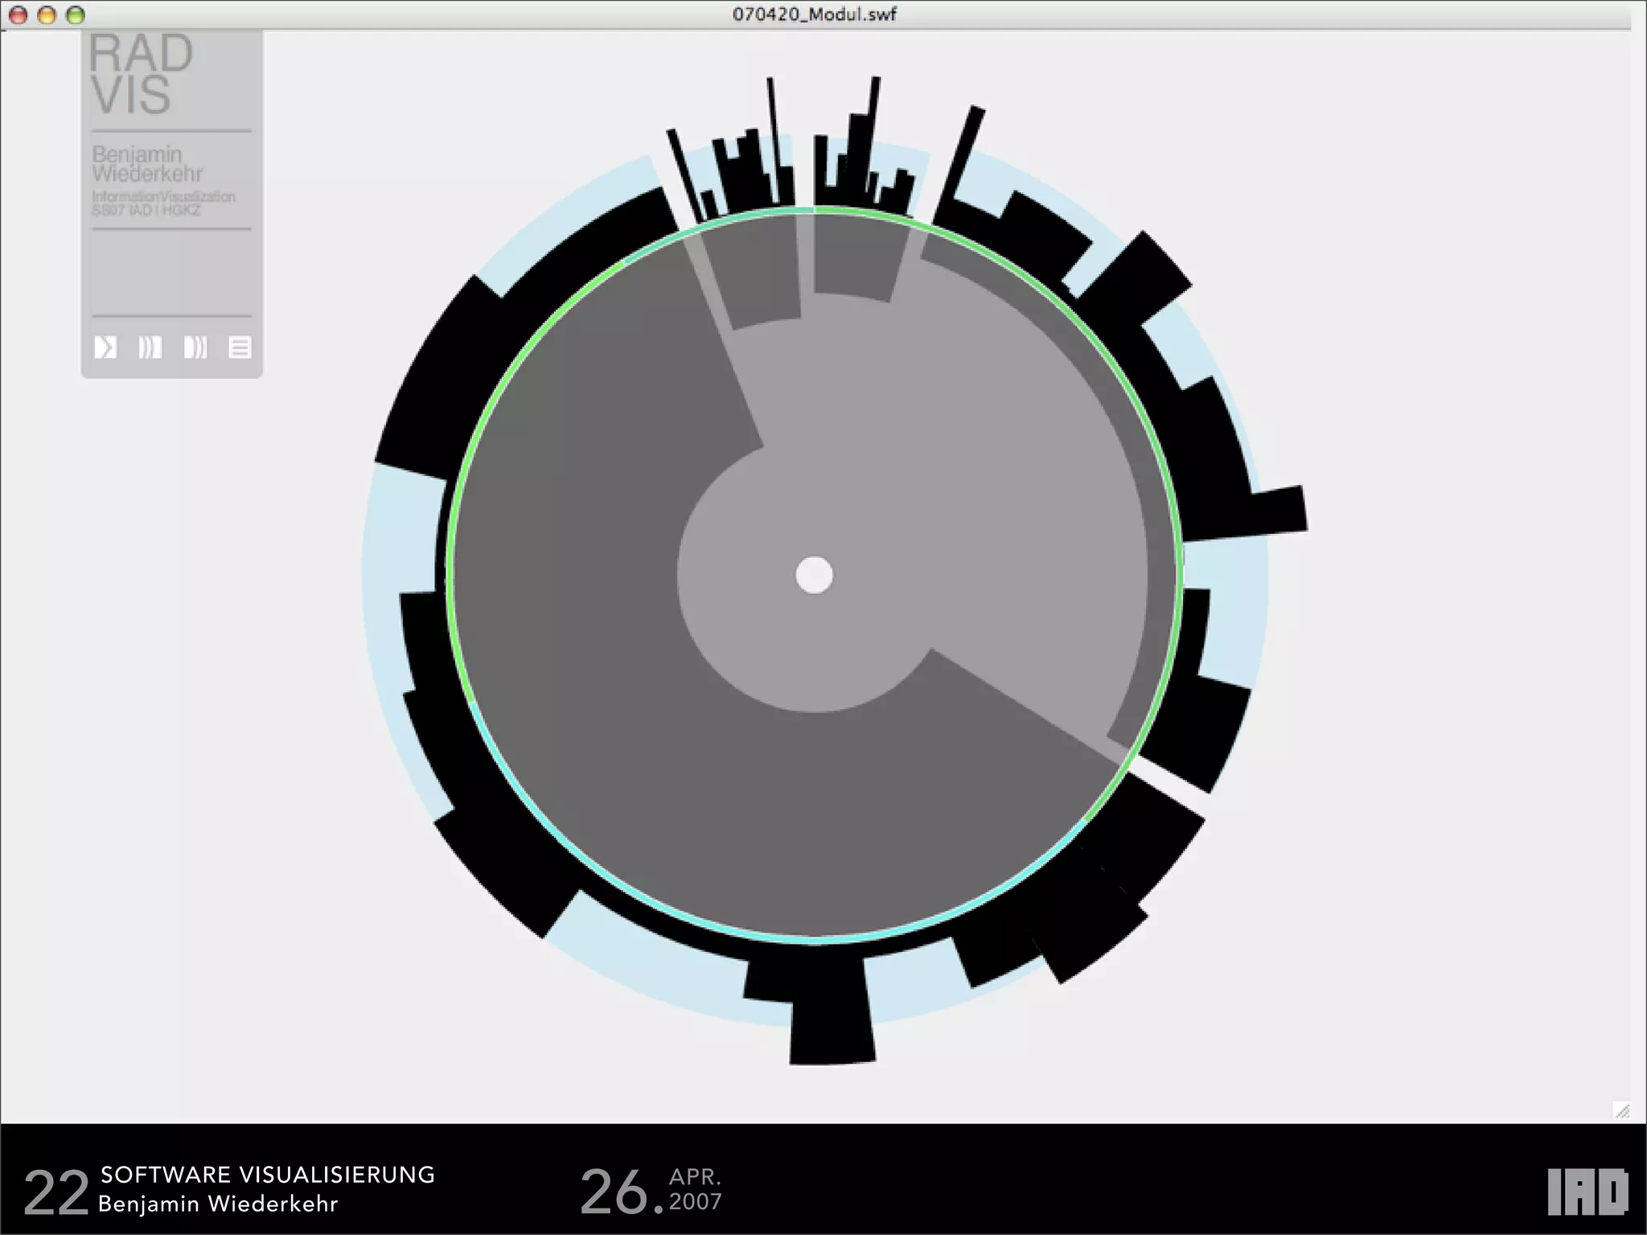Click the IAD logo in the footer
The image size is (1647, 1235).
click(1587, 1192)
